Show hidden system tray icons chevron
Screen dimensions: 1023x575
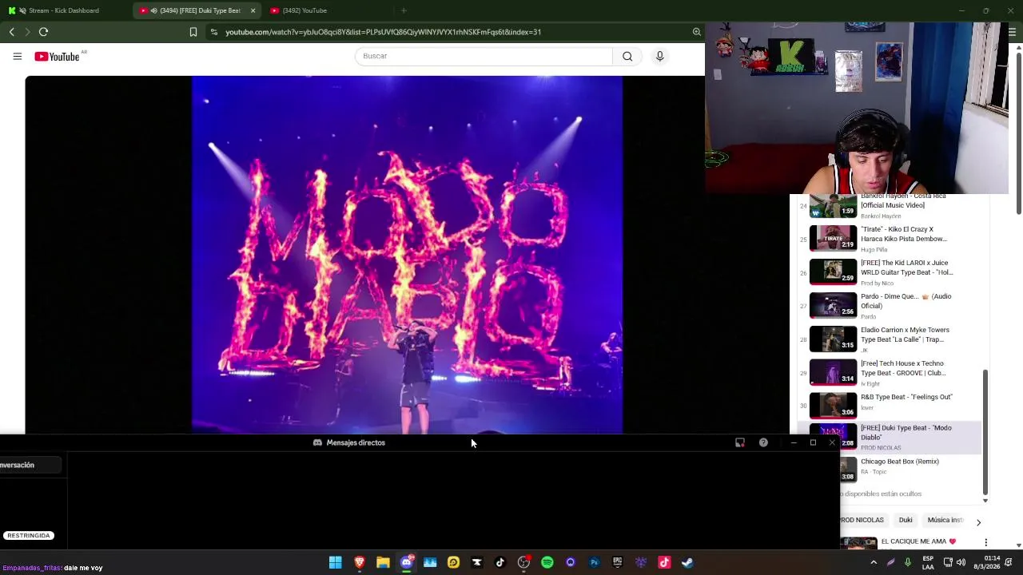(874, 562)
